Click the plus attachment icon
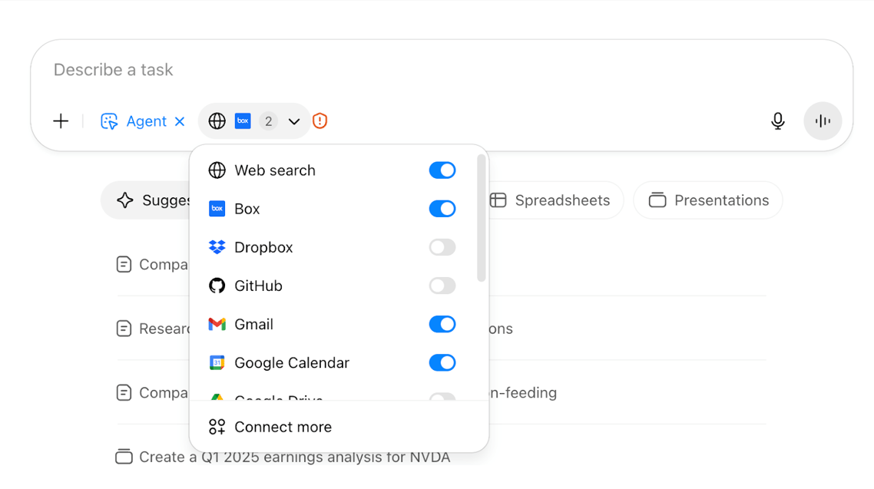 point(61,121)
